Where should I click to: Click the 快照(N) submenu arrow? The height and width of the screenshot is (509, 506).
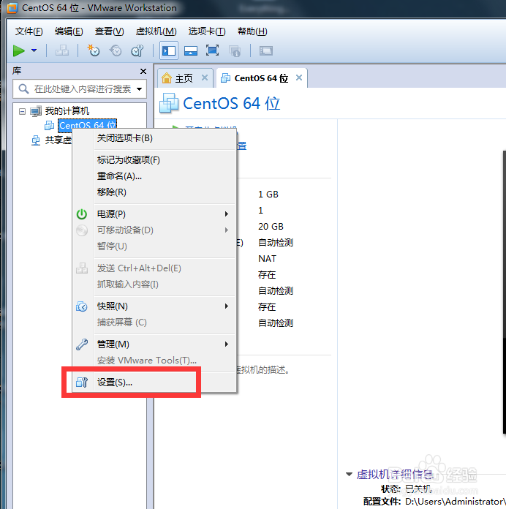click(227, 306)
